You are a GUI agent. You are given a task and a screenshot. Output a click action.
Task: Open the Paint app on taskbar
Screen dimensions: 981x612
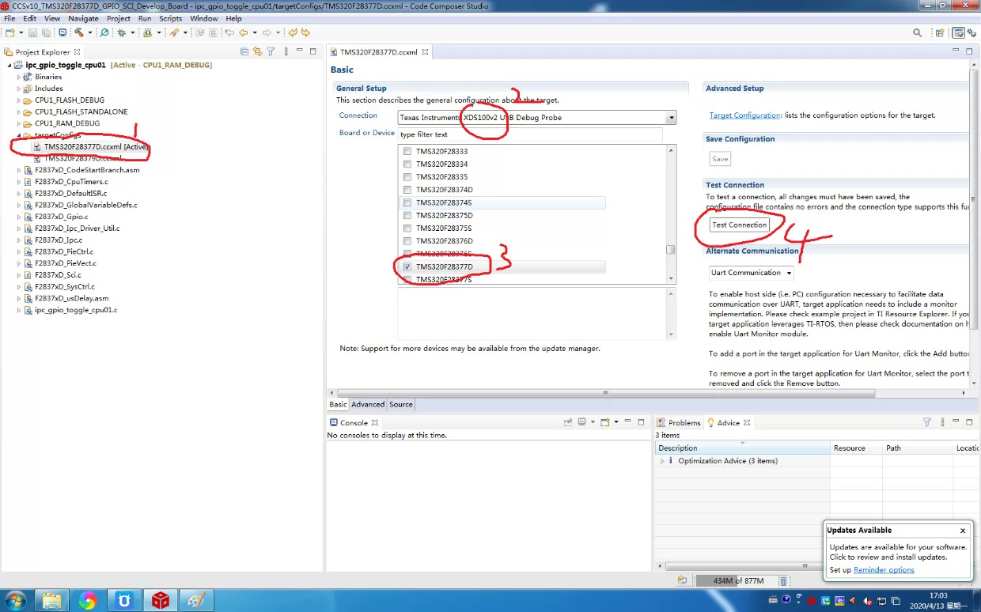[196, 600]
